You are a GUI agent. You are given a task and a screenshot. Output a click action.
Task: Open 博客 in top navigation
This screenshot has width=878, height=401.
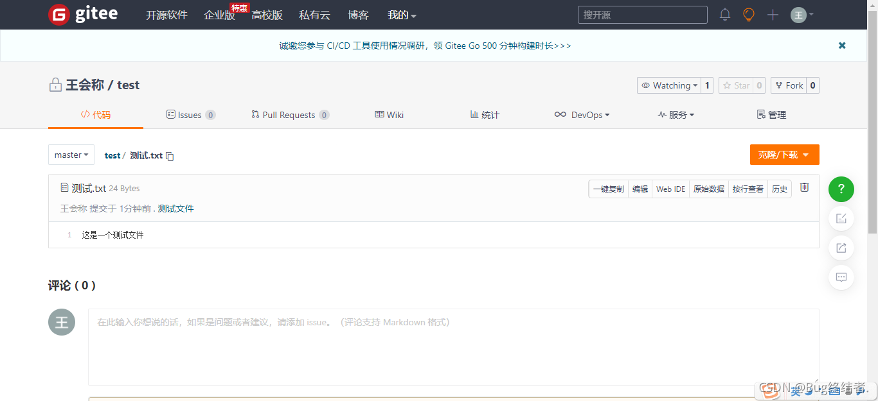click(358, 15)
